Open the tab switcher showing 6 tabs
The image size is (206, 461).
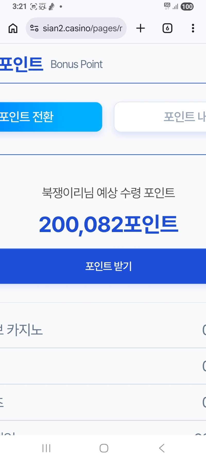(167, 28)
